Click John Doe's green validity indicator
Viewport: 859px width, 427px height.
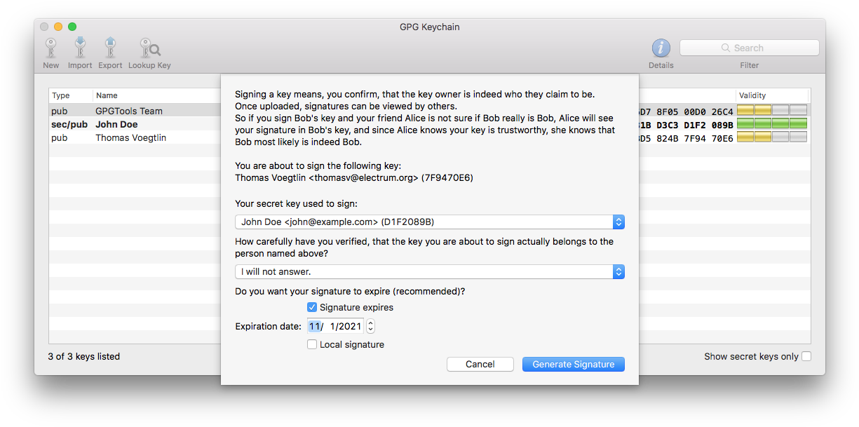click(771, 124)
